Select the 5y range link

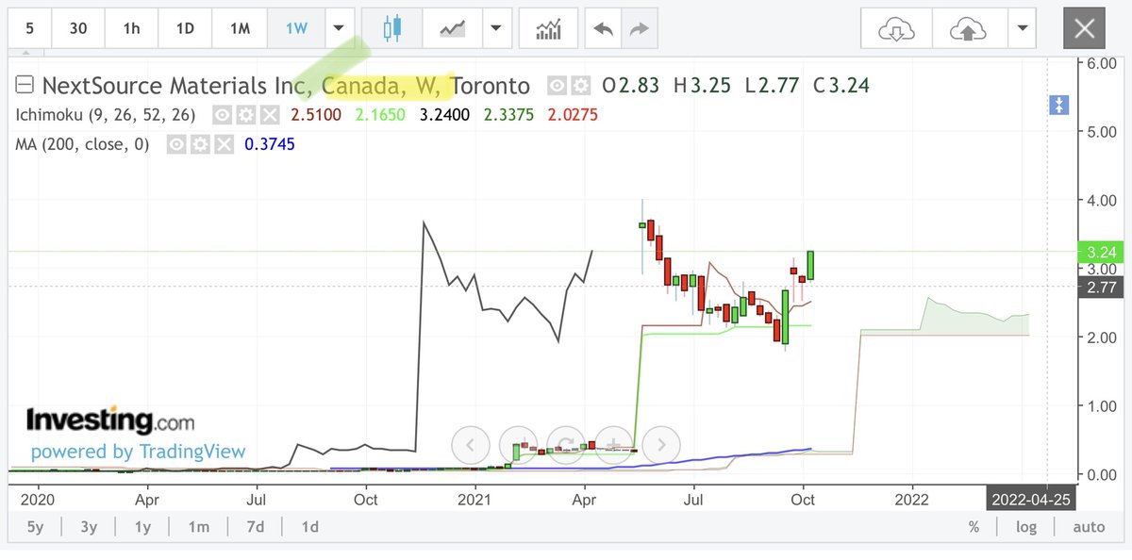point(34,527)
